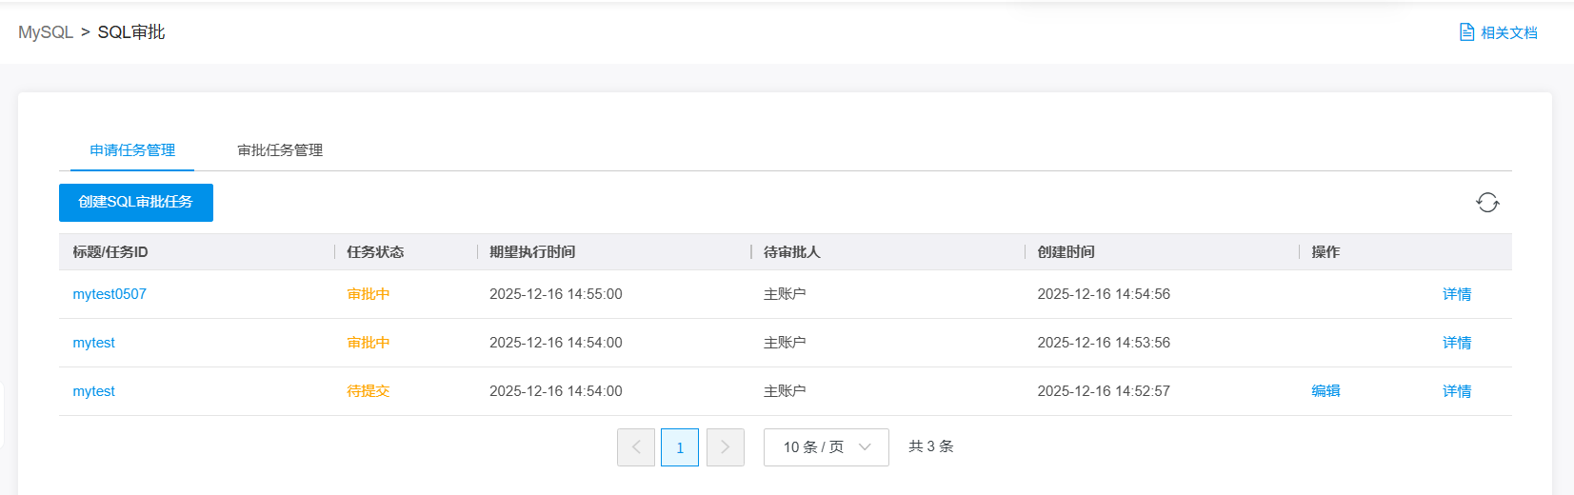The height and width of the screenshot is (495, 1574).
Task: Select page number 1 in pagination
Action: coord(680,447)
